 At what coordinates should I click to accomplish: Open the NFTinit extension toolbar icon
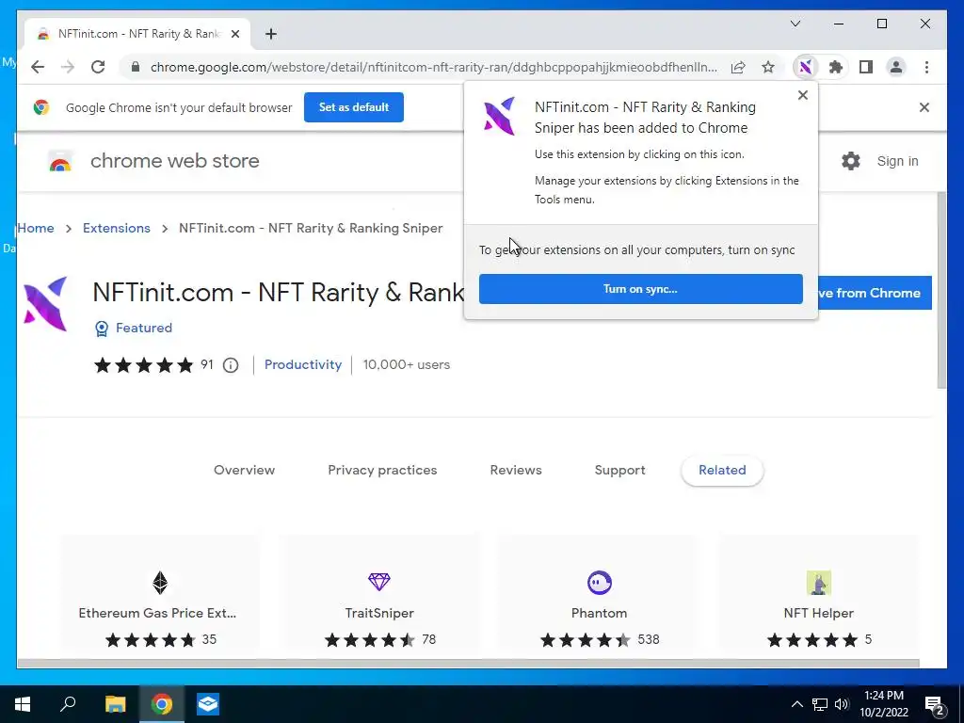coord(806,67)
